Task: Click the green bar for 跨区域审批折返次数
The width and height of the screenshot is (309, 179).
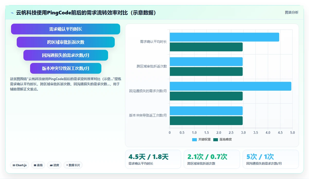Action: pyautogui.click(x=206, y=72)
